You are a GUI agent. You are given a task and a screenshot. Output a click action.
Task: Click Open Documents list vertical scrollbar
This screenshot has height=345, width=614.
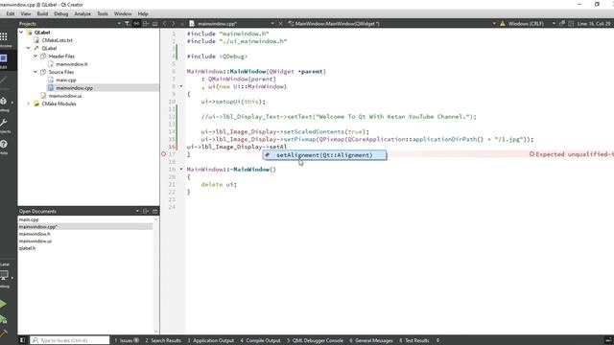click(x=156, y=274)
